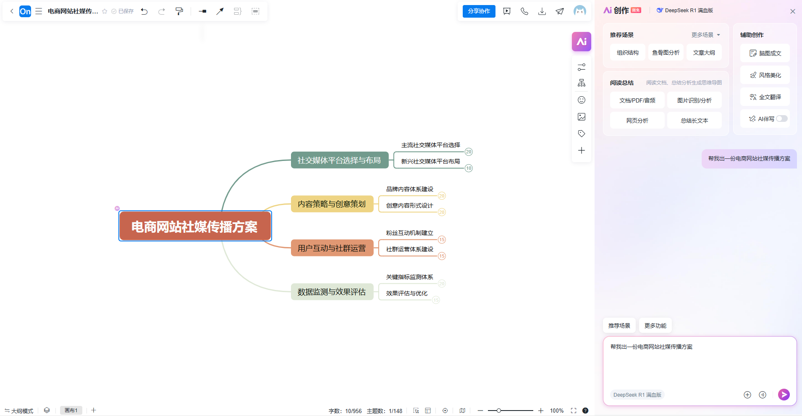Screen dimensions: 802x416
Task: Select the 画布1 canvas tab
Action: 71,411
